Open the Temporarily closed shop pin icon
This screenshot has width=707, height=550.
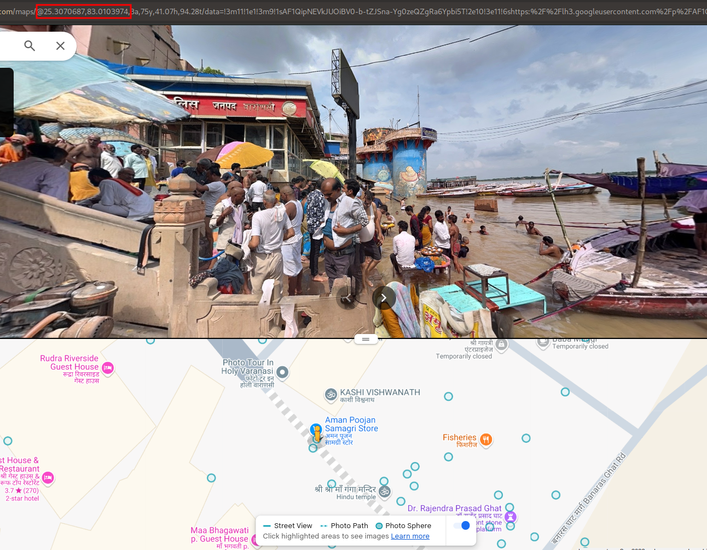pos(502,344)
